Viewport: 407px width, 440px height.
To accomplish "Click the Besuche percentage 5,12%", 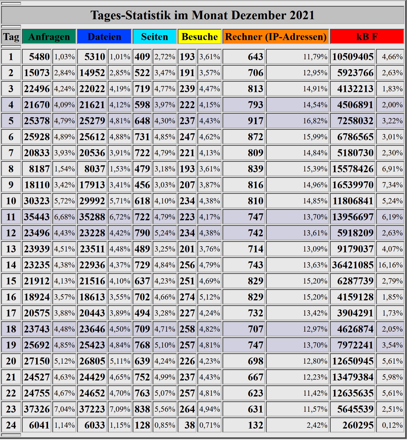I will 210,297.
